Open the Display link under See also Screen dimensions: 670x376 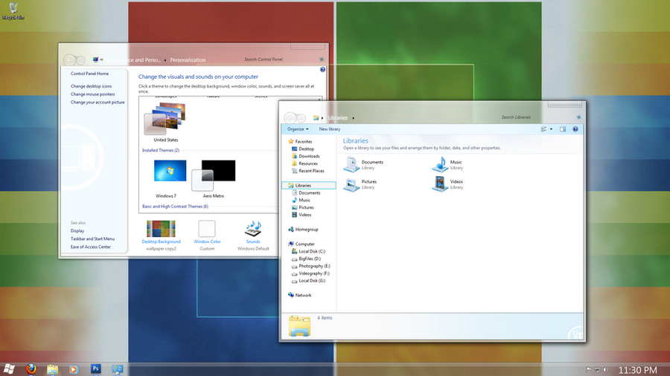tap(77, 231)
